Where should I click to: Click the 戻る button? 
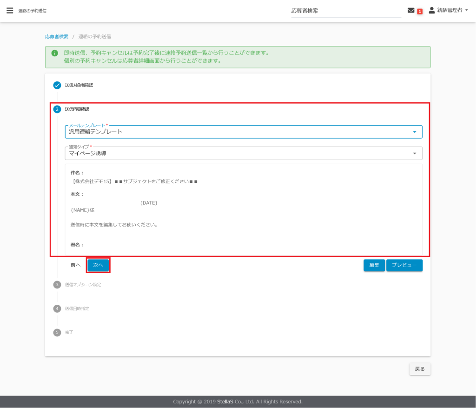pos(420,369)
